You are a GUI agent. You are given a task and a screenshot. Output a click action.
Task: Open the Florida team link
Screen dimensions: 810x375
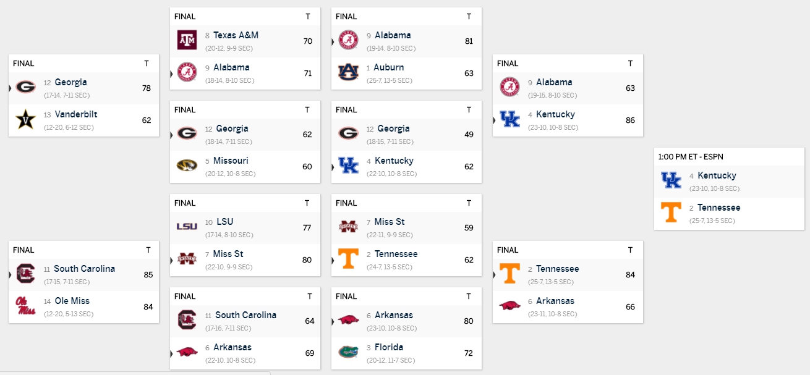point(388,347)
